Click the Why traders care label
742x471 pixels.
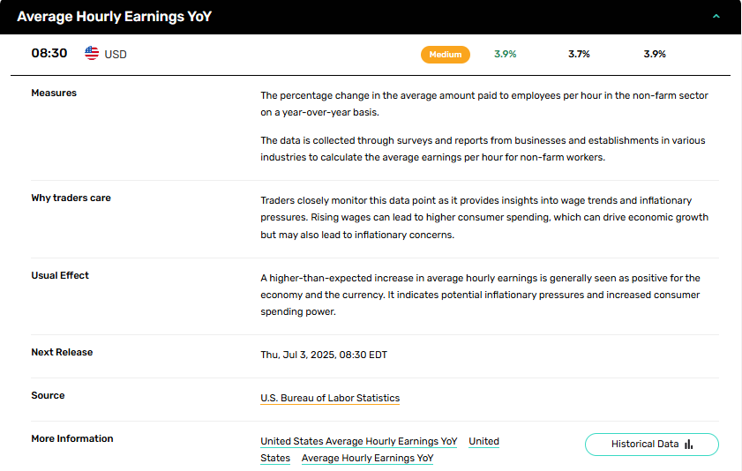71,198
